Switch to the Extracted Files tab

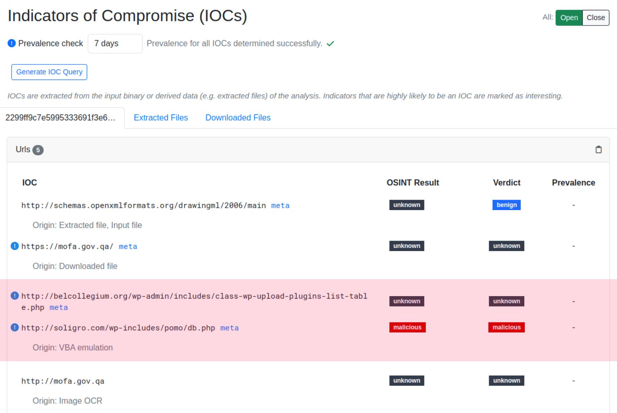pos(161,118)
